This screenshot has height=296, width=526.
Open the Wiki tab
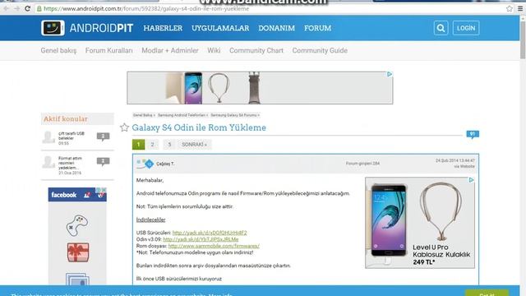point(214,51)
